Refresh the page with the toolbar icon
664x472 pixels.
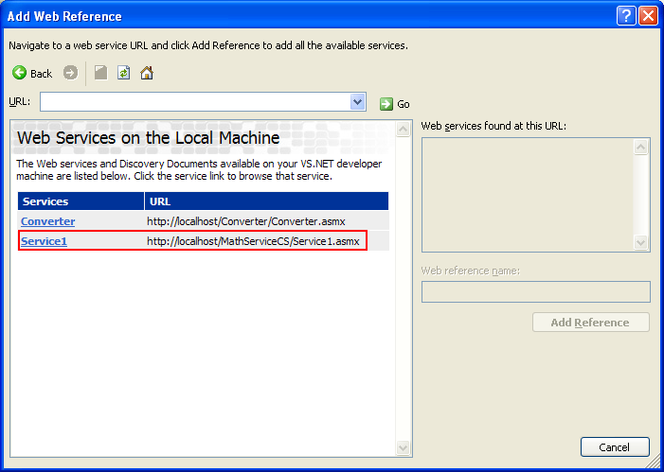pyautogui.click(x=123, y=73)
